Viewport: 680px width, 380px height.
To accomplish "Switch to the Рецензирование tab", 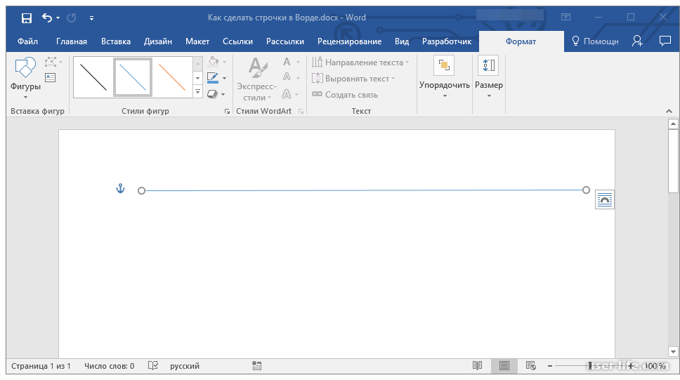I will coord(350,41).
